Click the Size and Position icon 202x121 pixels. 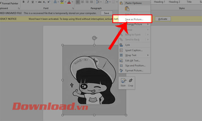coord(121,65)
